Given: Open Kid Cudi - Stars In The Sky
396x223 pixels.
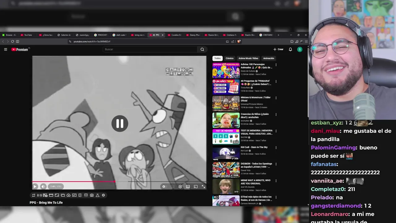Looking at the screenshot, I should coord(254,147).
